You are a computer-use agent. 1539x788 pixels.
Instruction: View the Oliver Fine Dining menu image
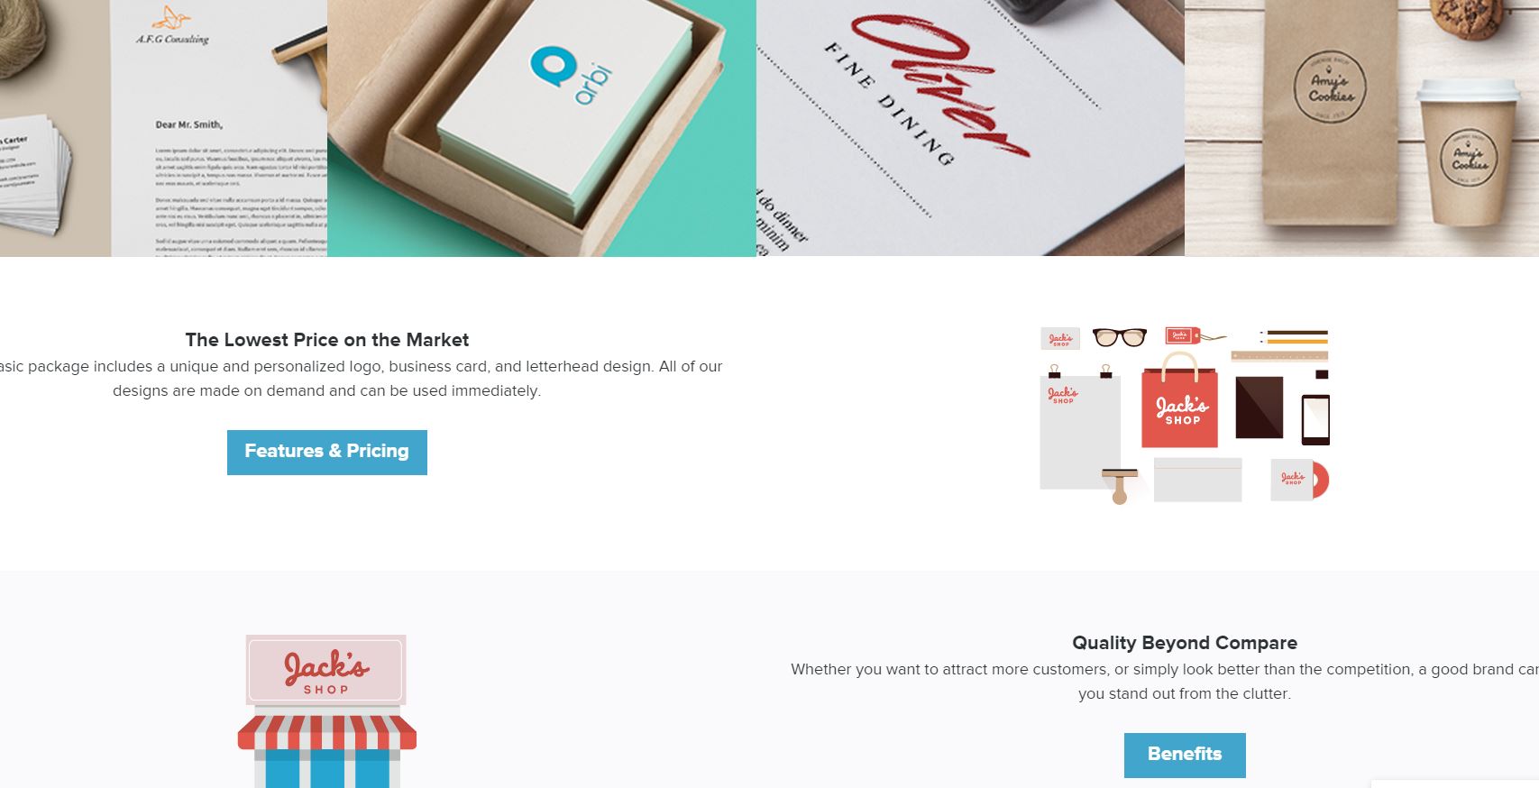[970, 128]
